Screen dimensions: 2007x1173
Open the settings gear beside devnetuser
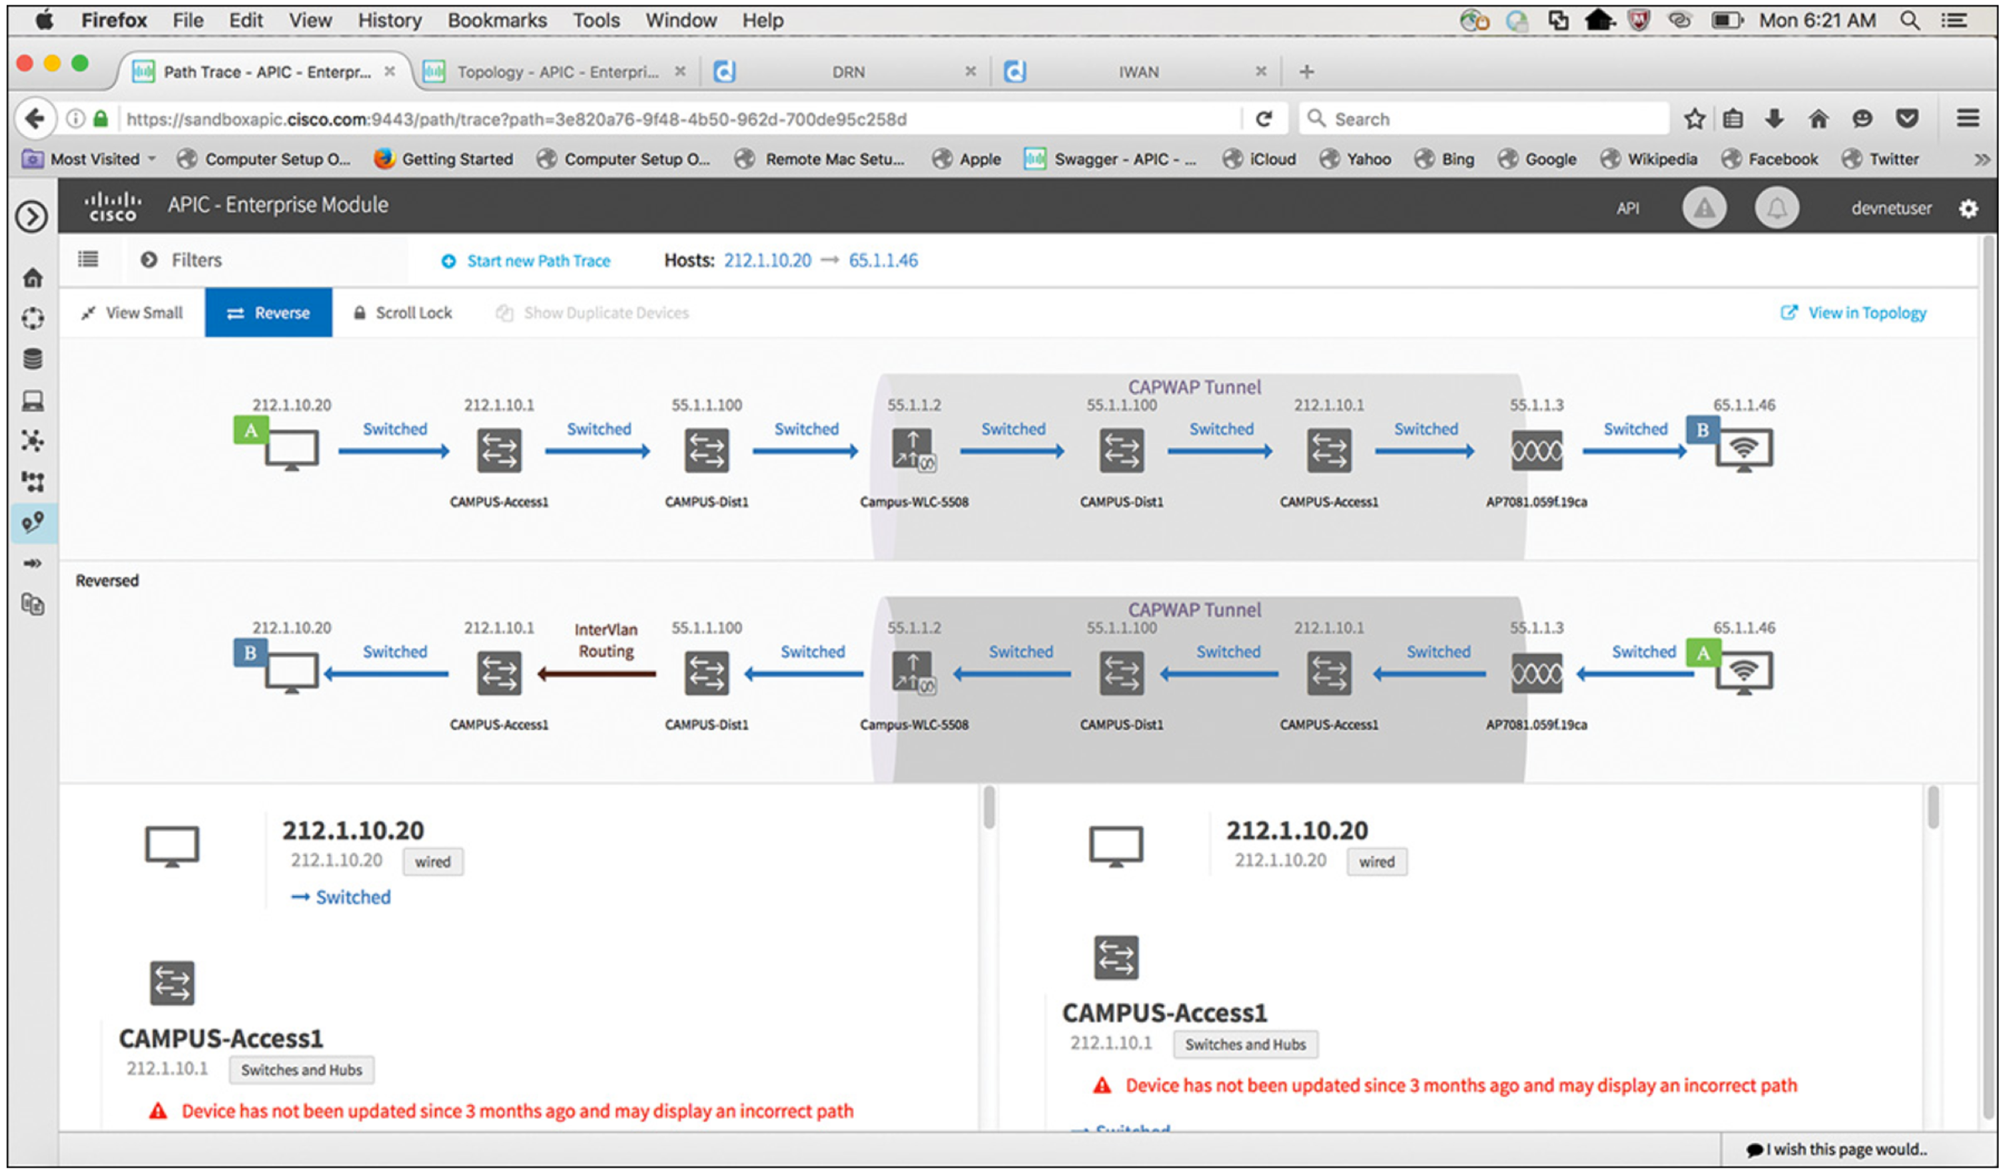tap(1967, 209)
